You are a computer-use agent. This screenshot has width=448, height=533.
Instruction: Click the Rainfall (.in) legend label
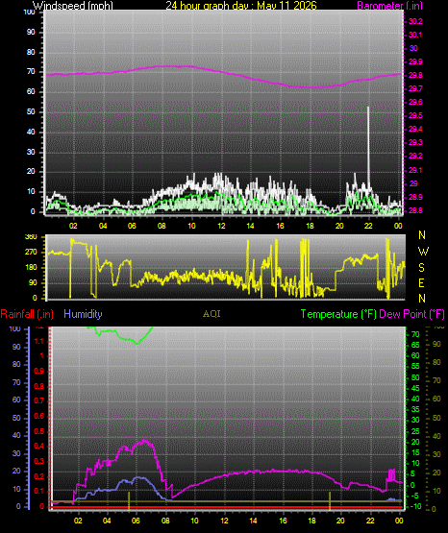[x=27, y=314]
